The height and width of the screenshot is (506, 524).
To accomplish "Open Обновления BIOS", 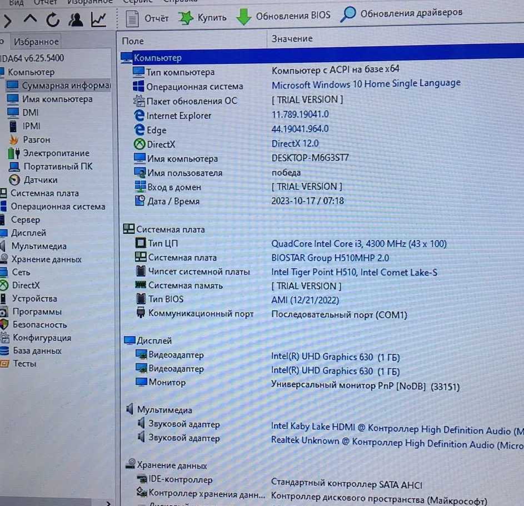I will point(283,16).
